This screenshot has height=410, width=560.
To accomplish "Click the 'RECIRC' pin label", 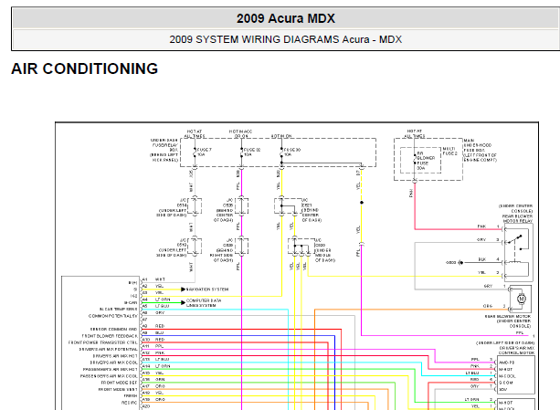I will [130, 403].
